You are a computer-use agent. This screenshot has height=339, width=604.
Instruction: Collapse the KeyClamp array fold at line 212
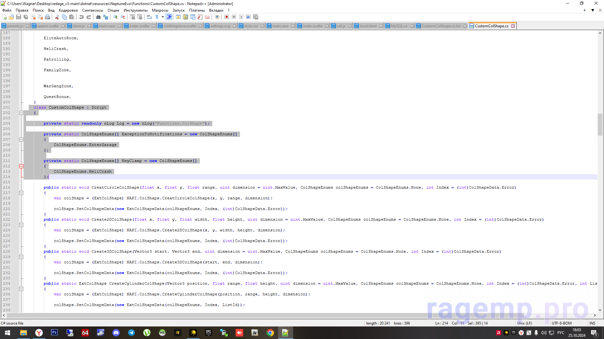(21, 166)
